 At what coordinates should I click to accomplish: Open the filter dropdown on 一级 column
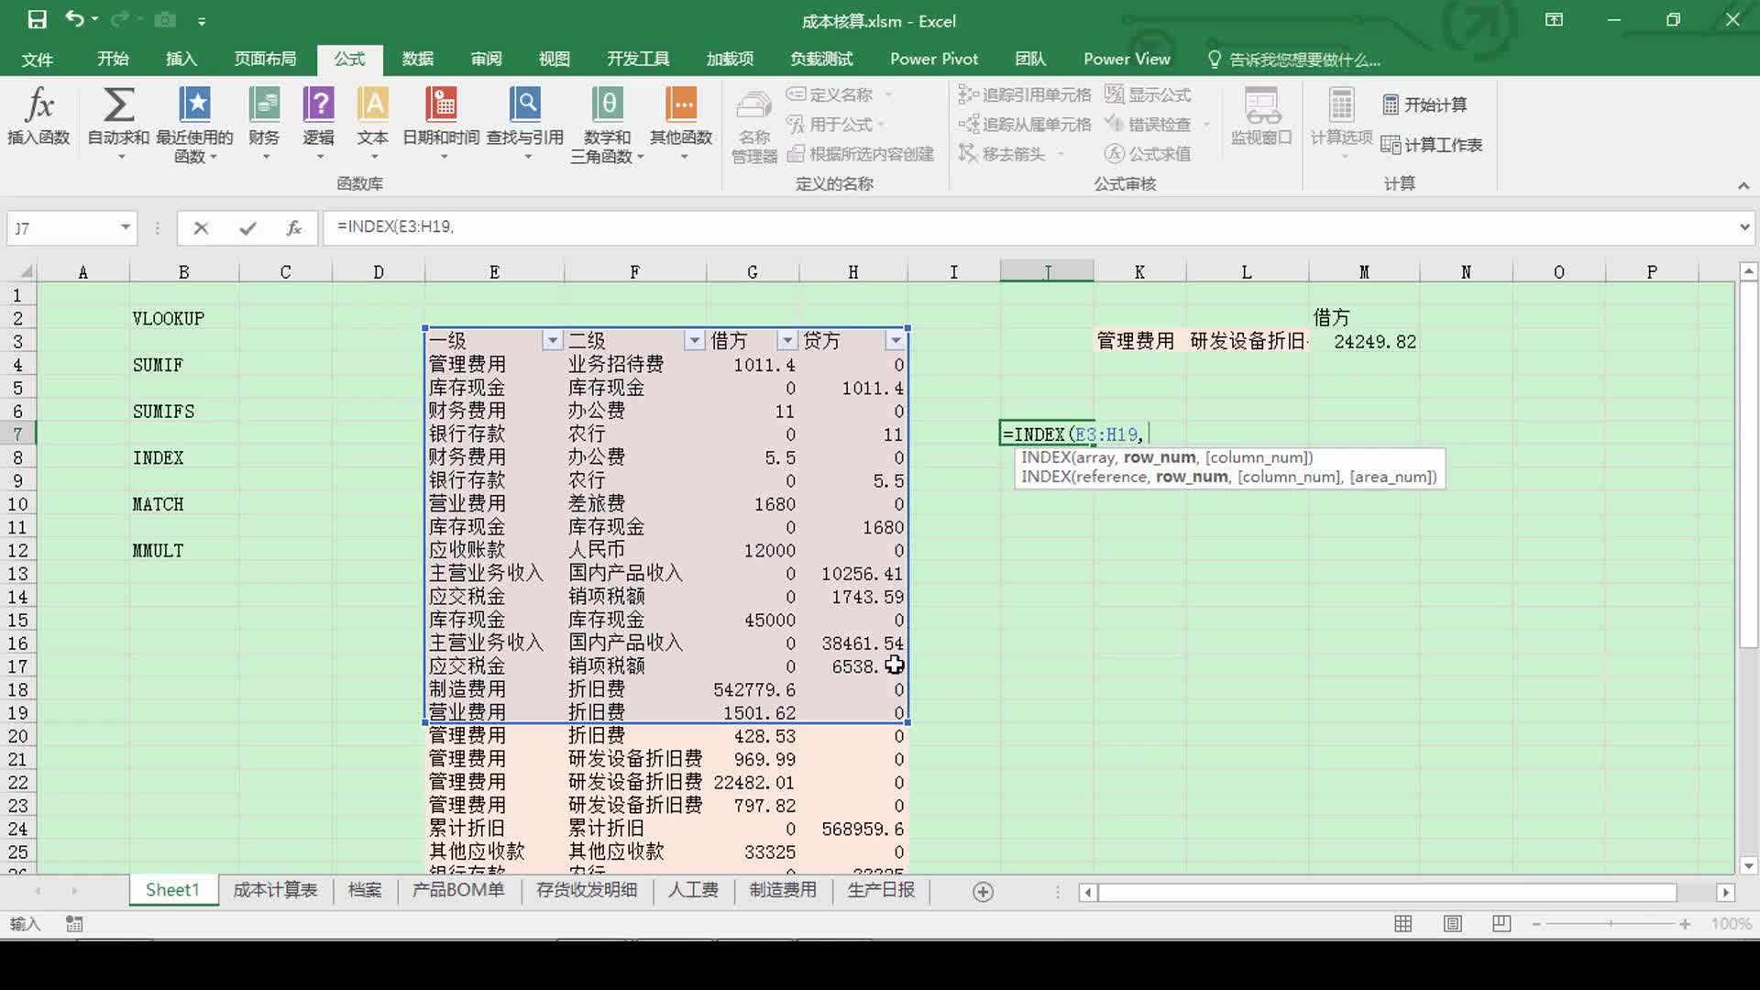[552, 339]
